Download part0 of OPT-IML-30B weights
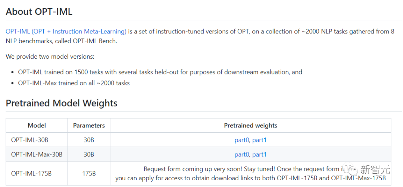The width and height of the screenshot is (403, 187). 242,140
